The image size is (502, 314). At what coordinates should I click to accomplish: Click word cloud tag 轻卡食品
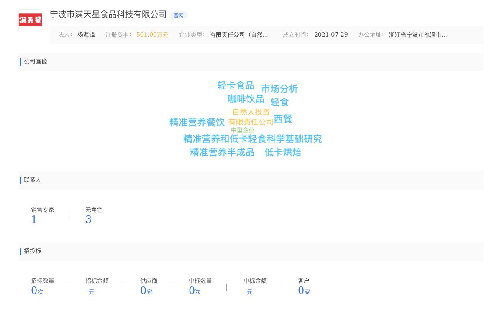coord(236,86)
